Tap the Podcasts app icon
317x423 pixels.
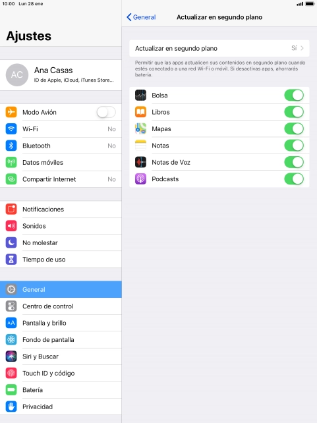click(x=140, y=179)
